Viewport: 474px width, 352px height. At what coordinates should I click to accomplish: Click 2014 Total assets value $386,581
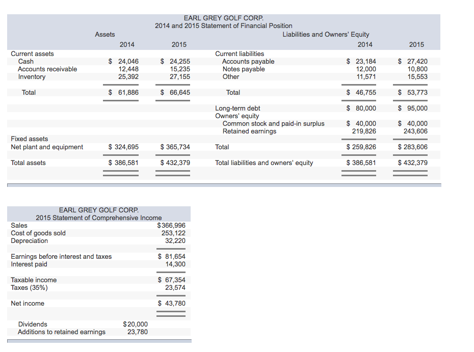click(x=123, y=163)
